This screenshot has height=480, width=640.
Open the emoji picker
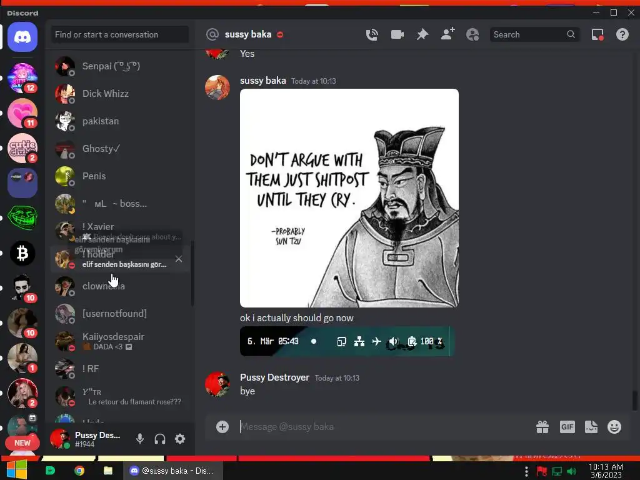pos(614,427)
